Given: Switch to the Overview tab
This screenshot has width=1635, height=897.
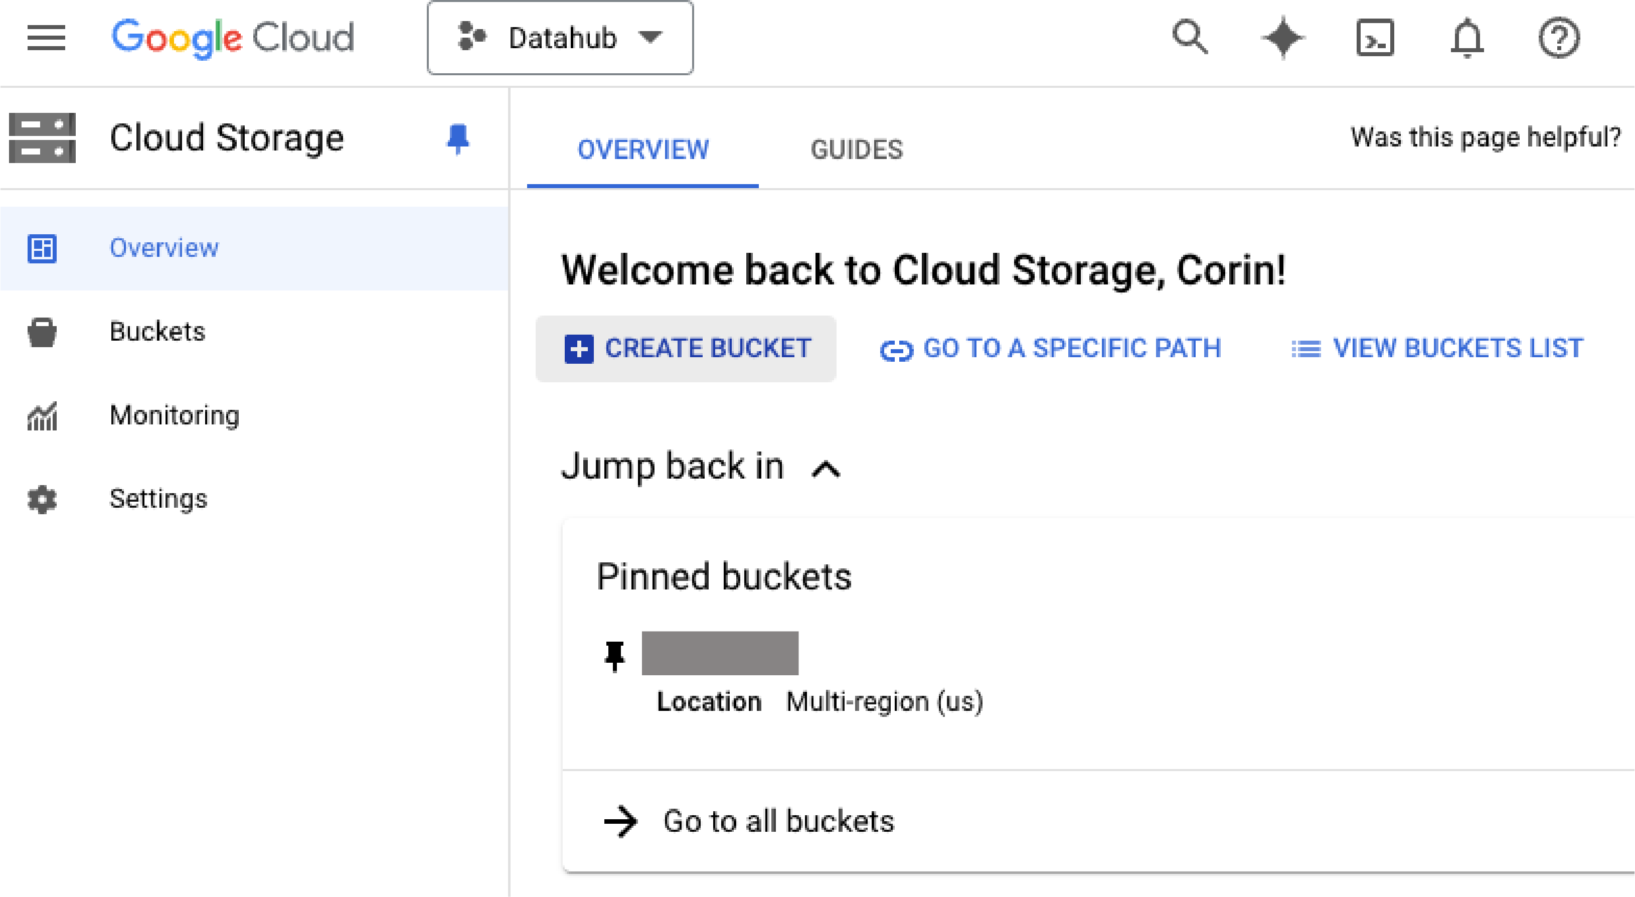Looking at the screenshot, I should point(642,150).
